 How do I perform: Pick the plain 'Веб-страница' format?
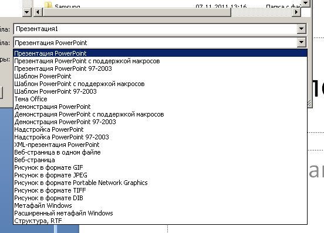tap(160, 160)
